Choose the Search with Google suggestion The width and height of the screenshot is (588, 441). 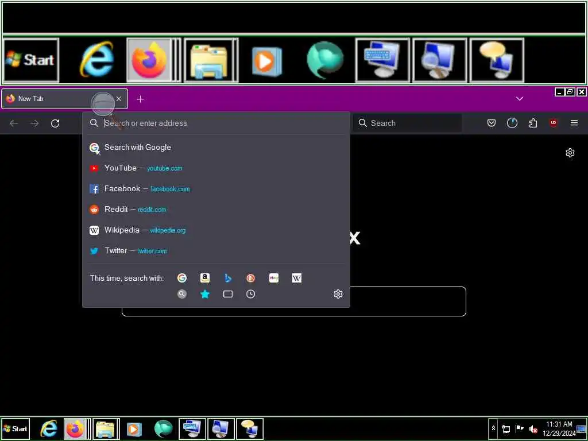[216, 148]
